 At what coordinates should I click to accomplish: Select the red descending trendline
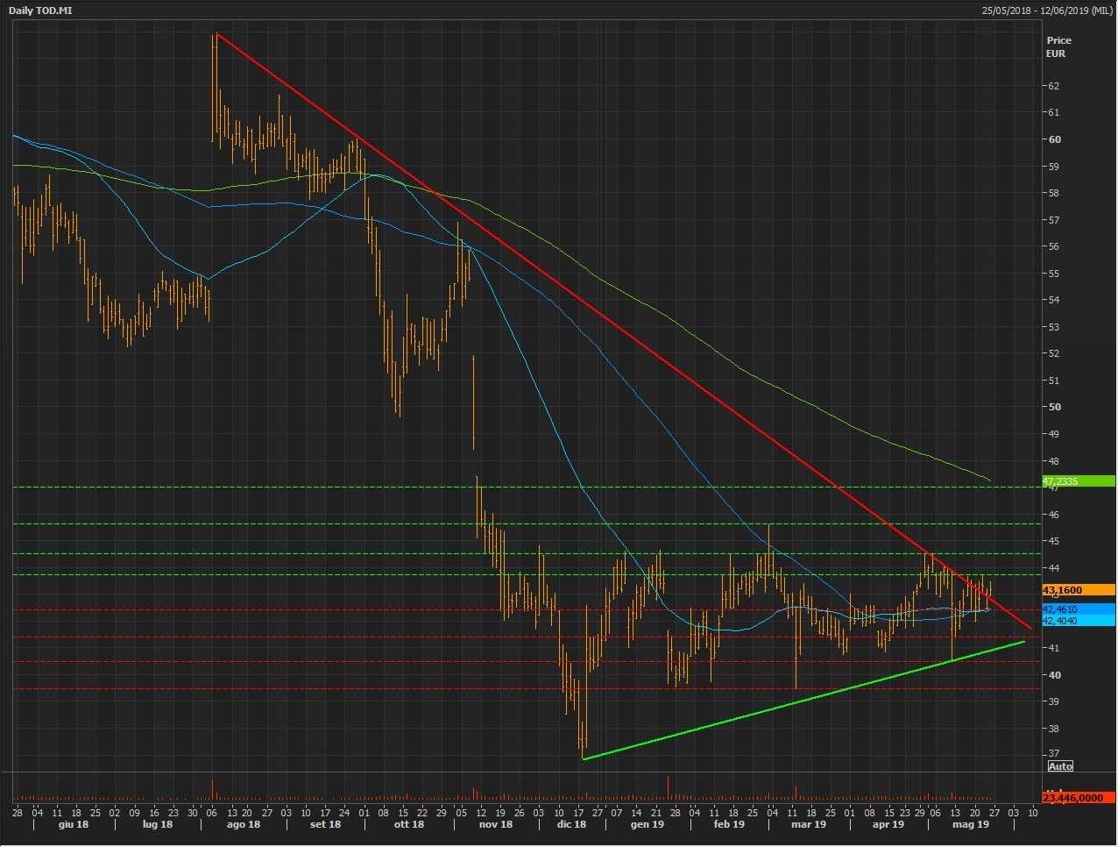(x=623, y=331)
